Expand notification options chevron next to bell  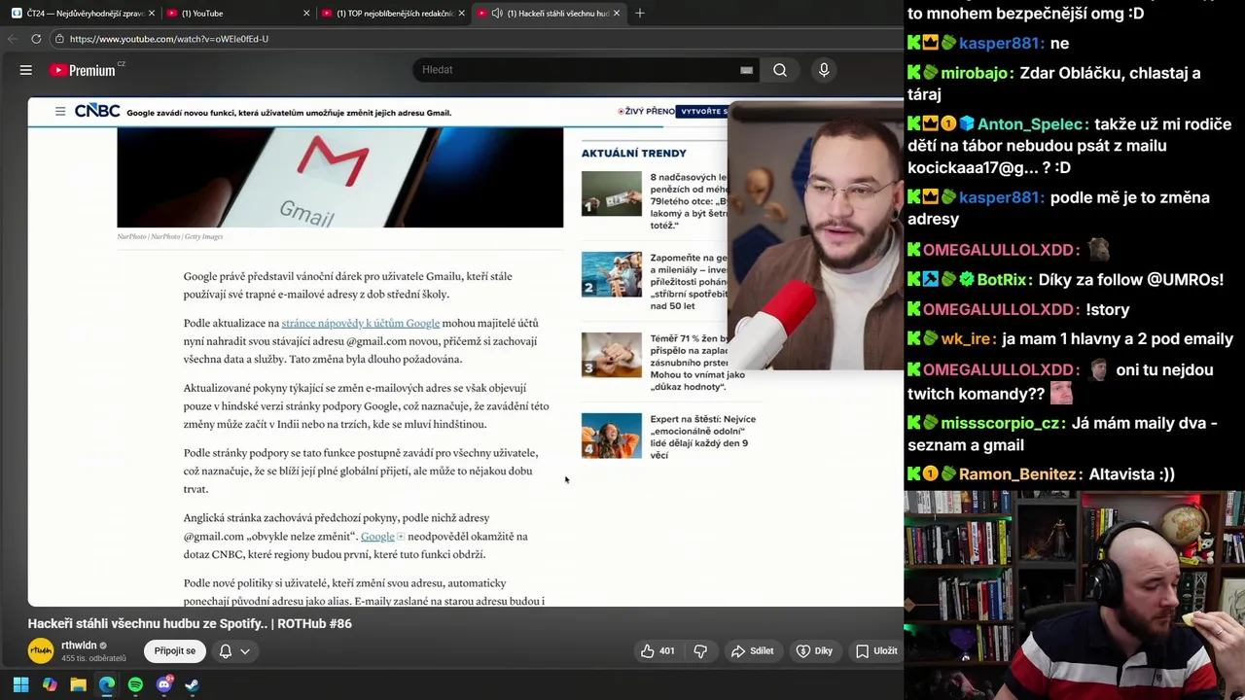click(245, 651)
